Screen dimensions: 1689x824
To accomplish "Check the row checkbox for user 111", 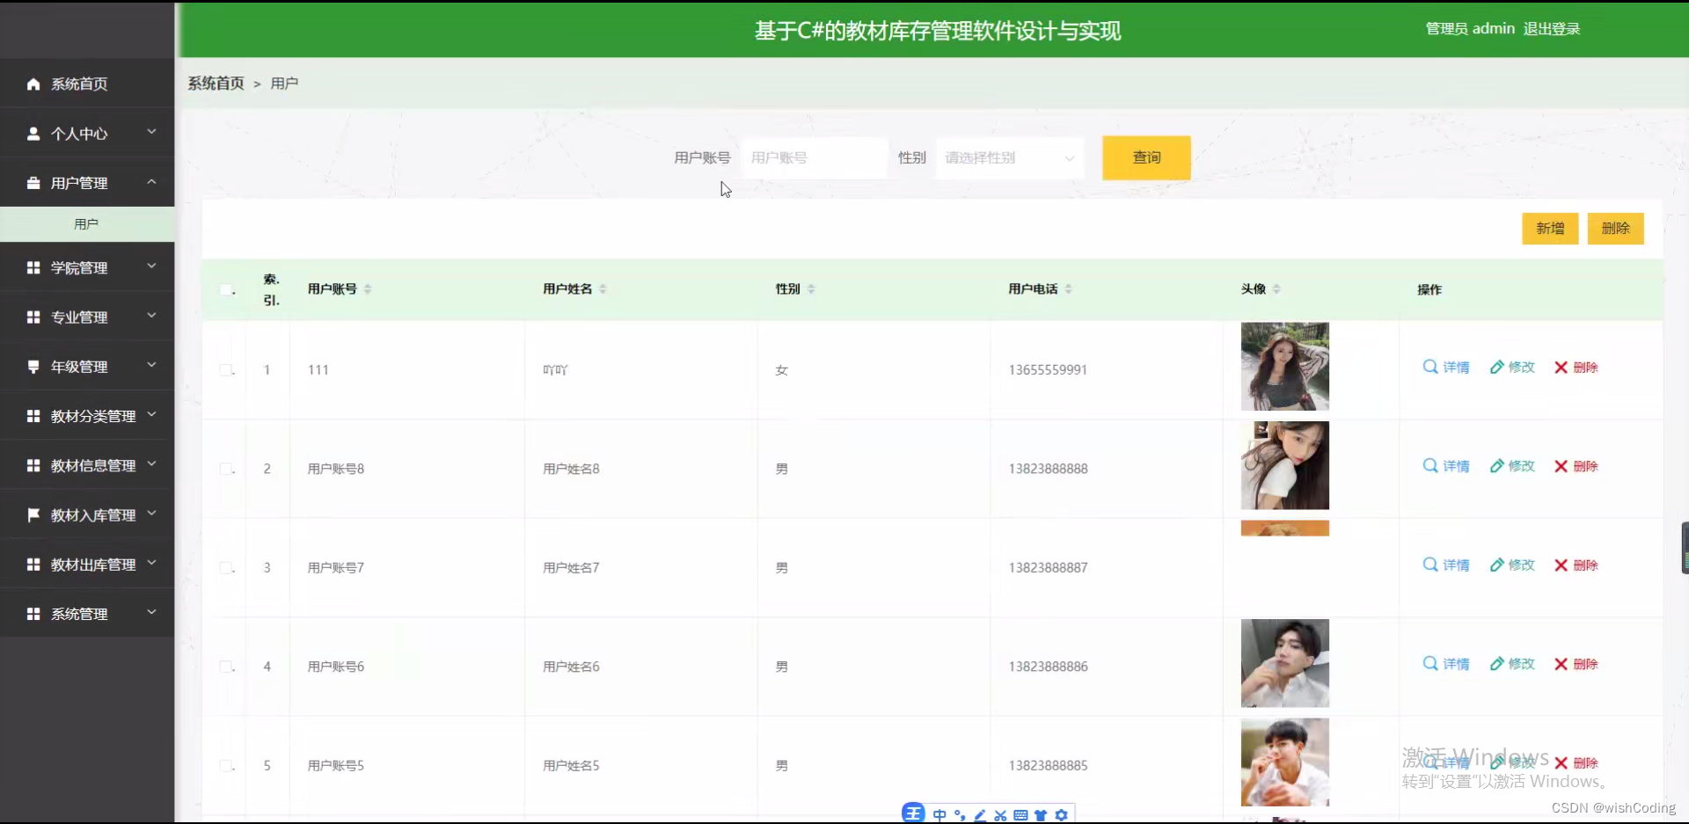I will [226, 369].
